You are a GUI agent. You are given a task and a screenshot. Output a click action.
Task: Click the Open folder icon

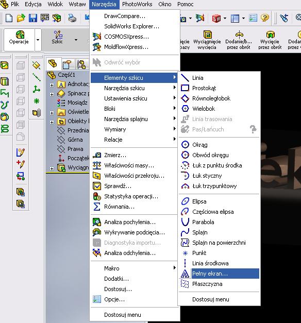(x=21, y=18)
